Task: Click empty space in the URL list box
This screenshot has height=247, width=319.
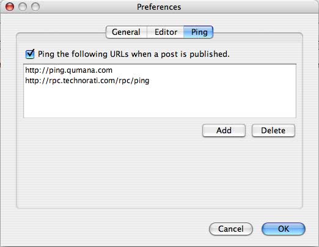Action: coord(159,102)
